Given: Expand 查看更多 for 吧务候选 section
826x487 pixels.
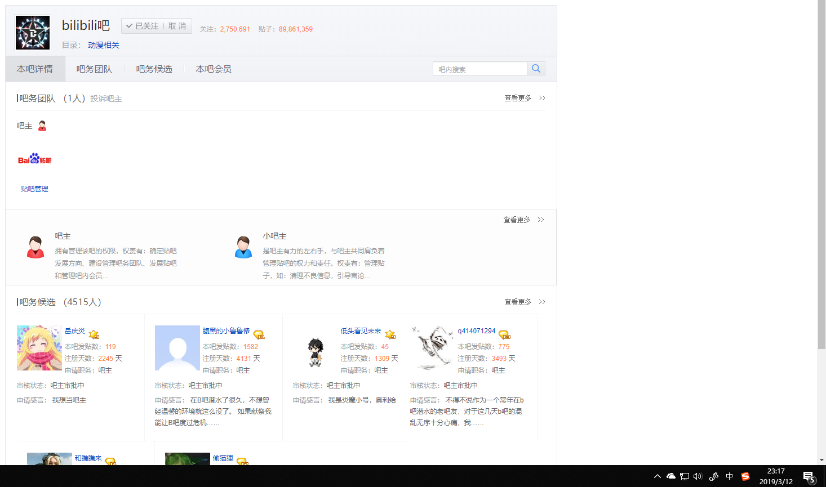Looking at the screenshot, I should [524, 302].
